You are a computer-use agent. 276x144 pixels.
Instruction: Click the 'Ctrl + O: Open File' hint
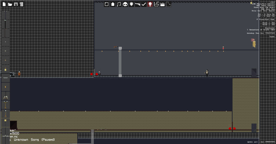266,16
